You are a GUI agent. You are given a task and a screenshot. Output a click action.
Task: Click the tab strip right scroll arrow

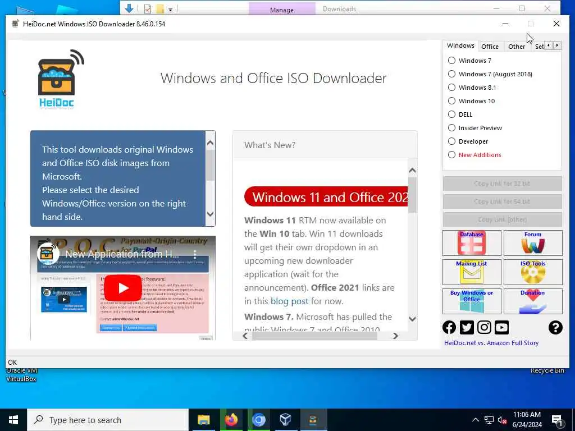pos(557,45)
